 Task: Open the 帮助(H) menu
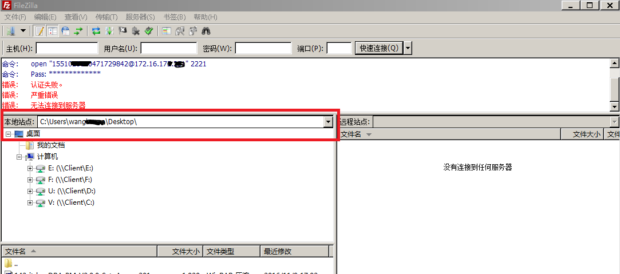205,17
